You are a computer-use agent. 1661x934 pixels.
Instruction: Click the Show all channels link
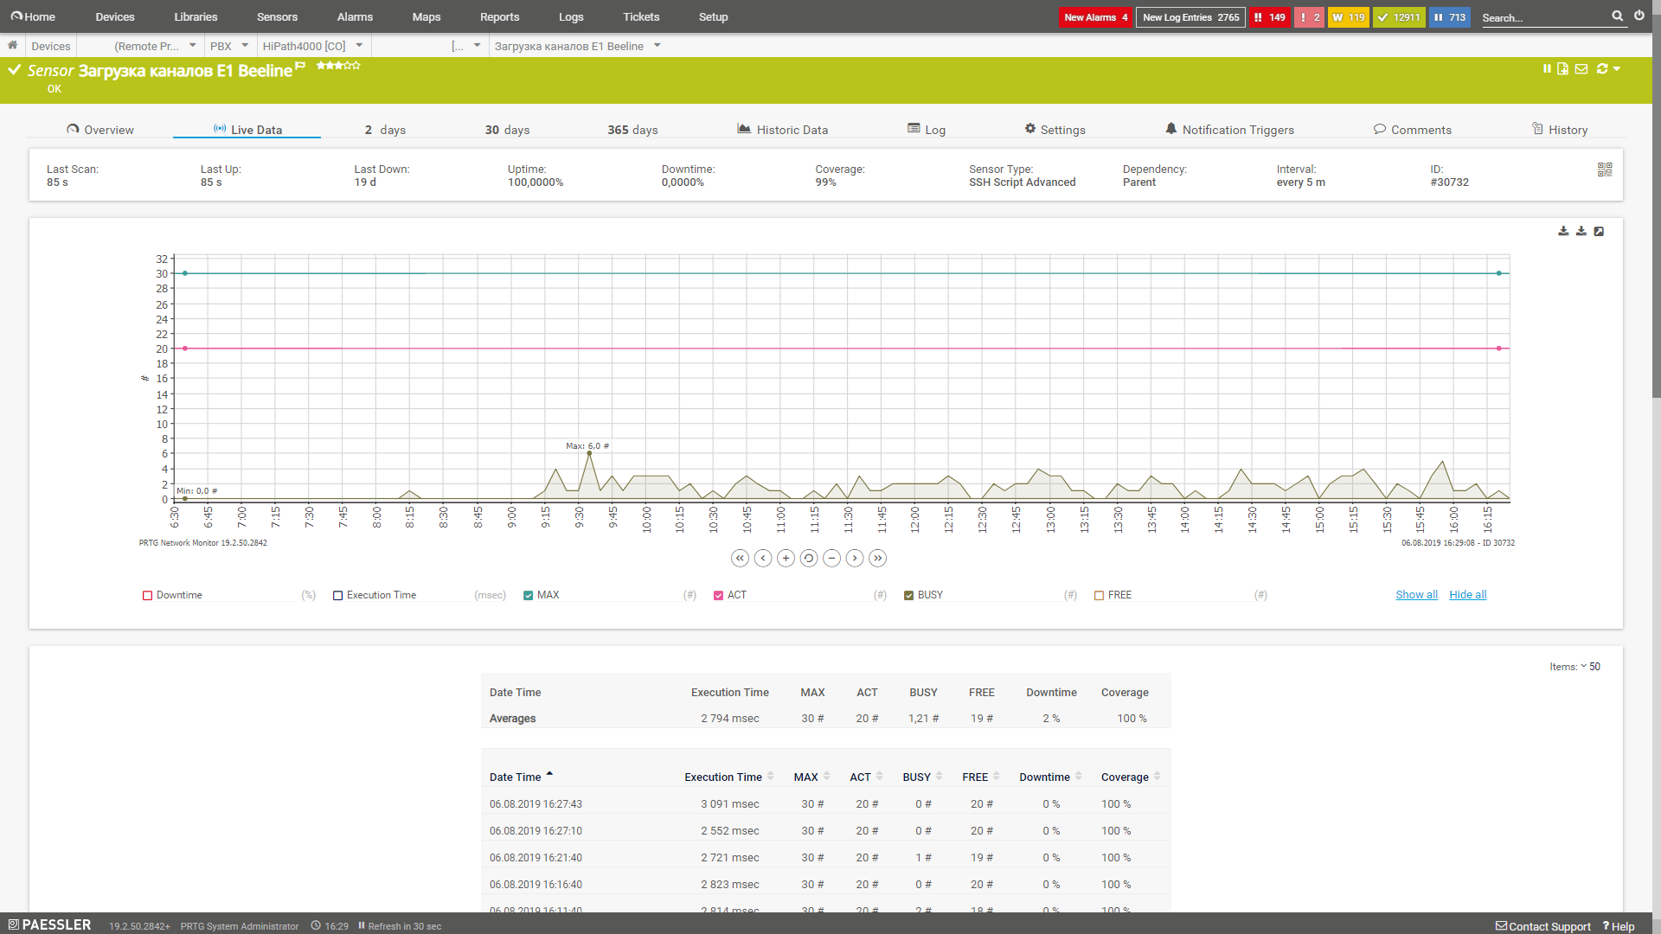(x=1415, y=594)
